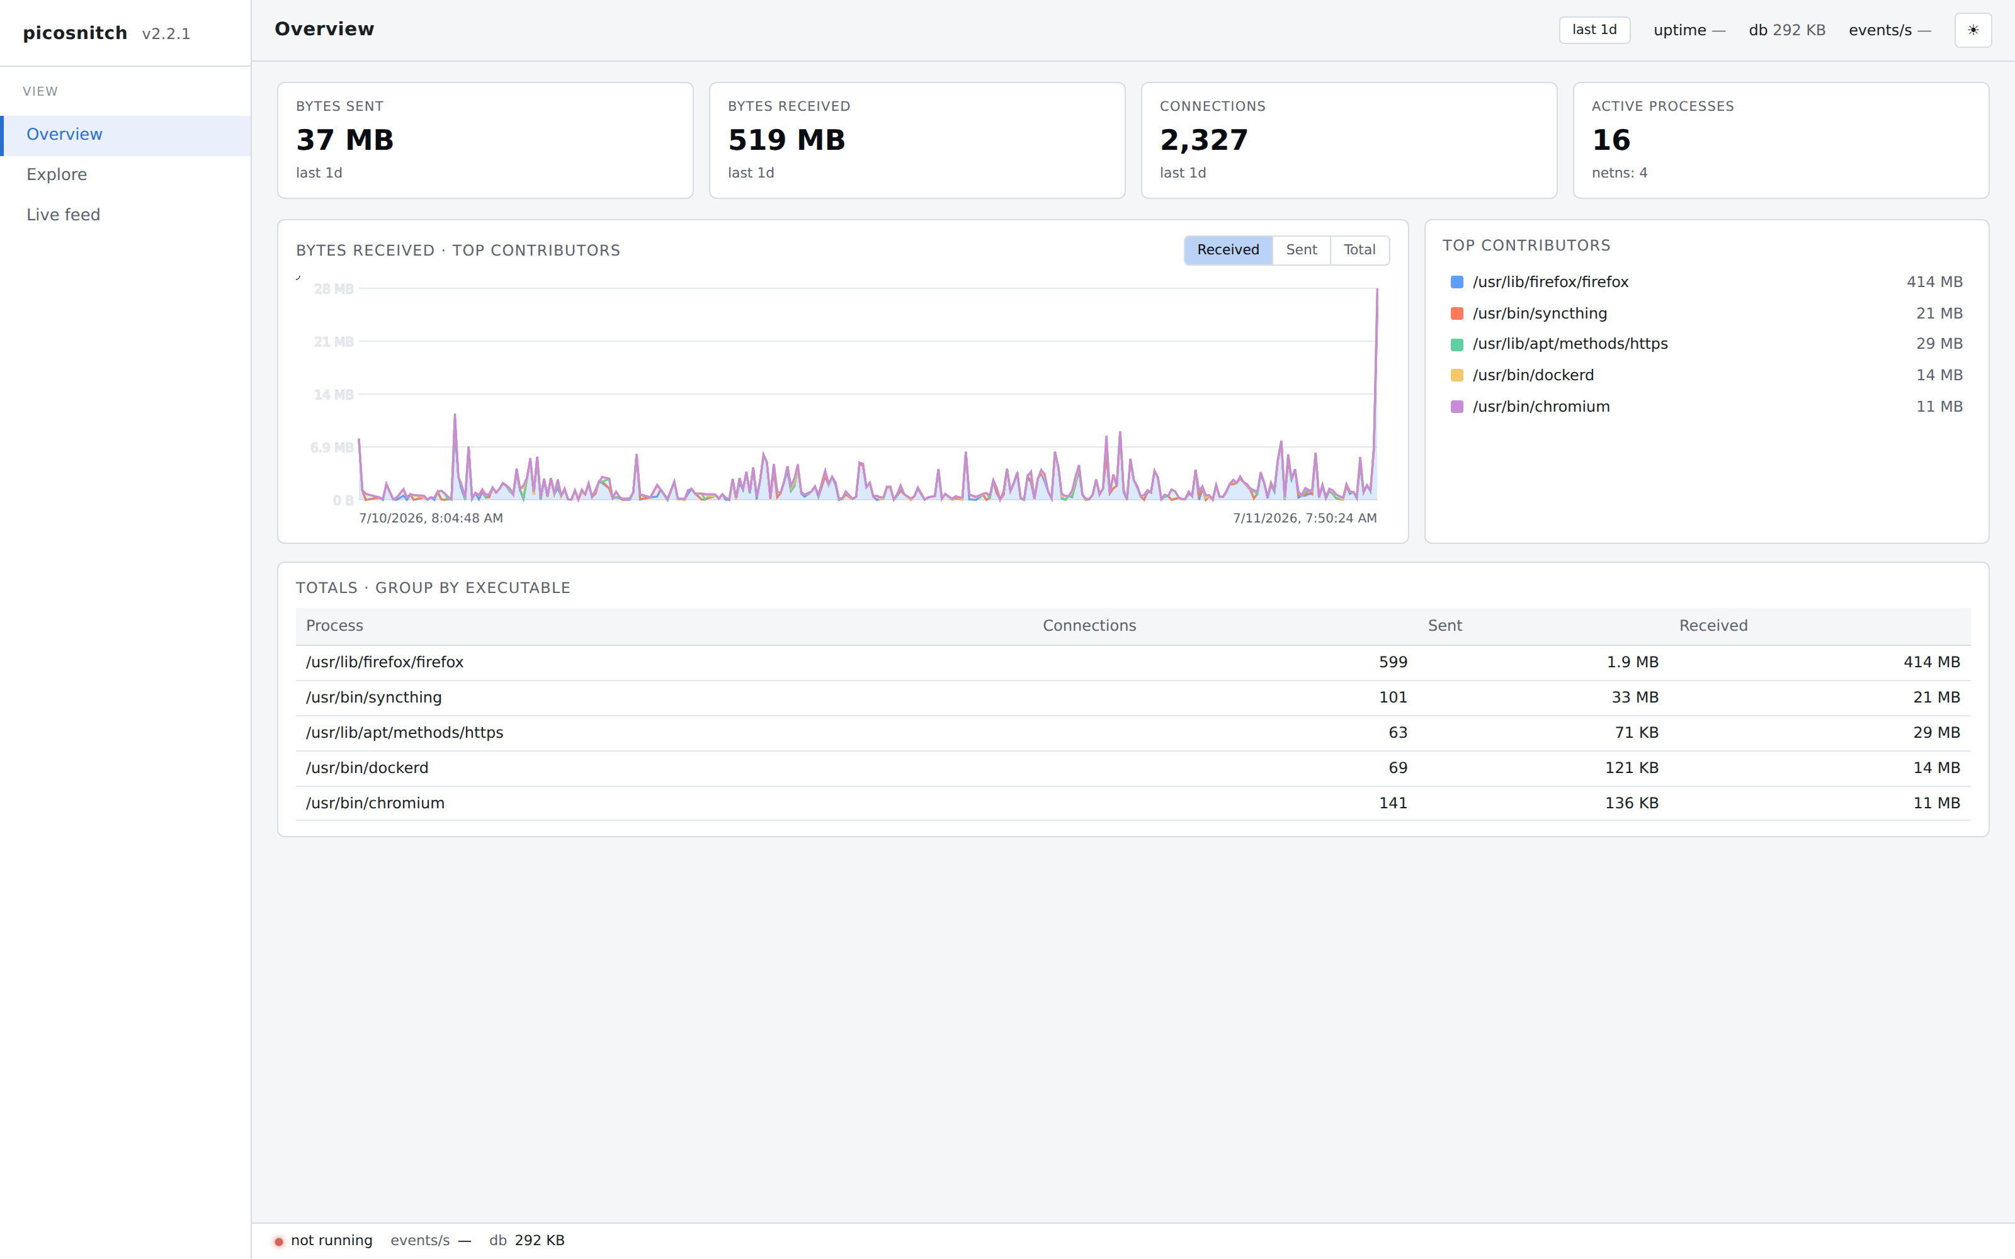Click the v2.2.1 version label
Screen dimensions: 2015x1259
tap(166, 34)
